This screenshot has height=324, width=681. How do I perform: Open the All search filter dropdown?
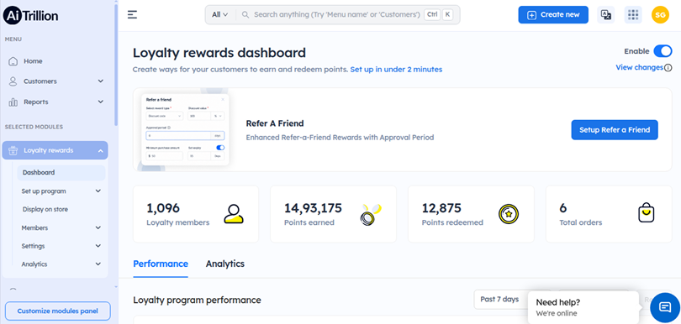coord(219,15)
